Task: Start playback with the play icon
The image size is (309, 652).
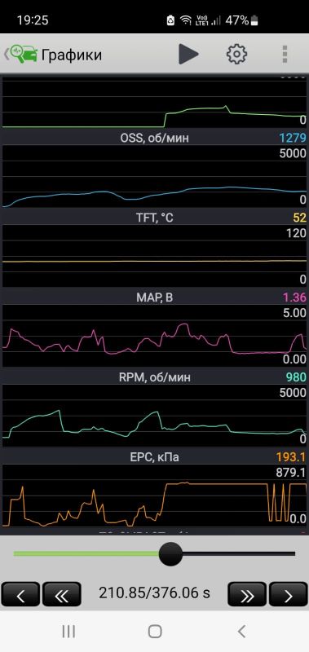Action: coord(188,54)
